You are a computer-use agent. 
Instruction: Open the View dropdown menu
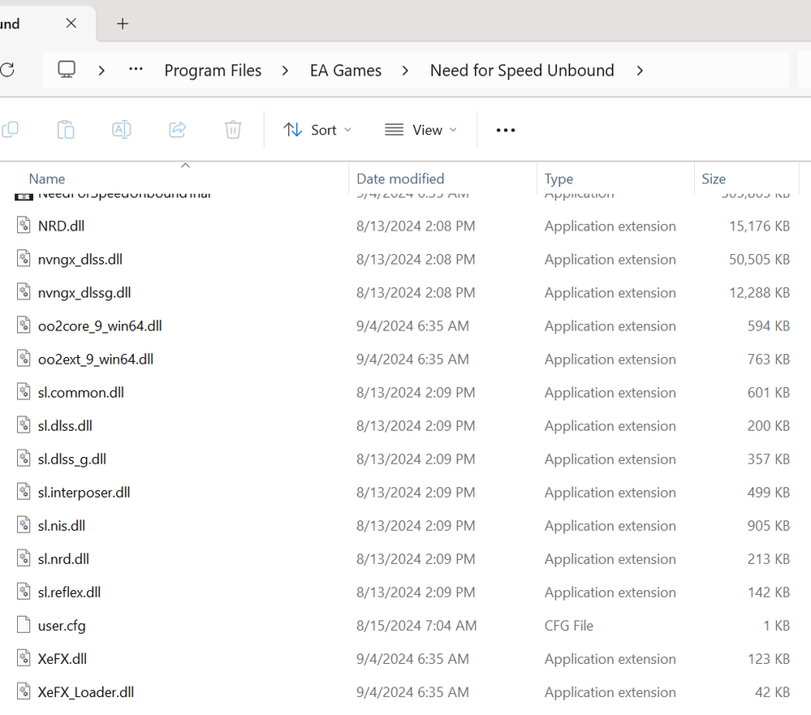point(421,131)
